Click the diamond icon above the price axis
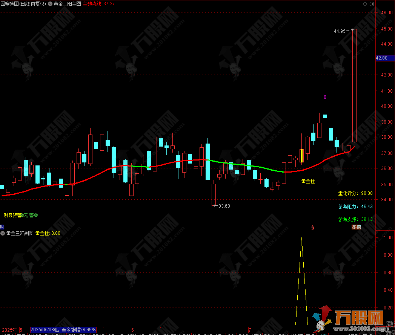Viewport: 395px width, 335px height. click(x=365, y=4)
